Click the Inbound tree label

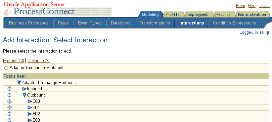34,89
